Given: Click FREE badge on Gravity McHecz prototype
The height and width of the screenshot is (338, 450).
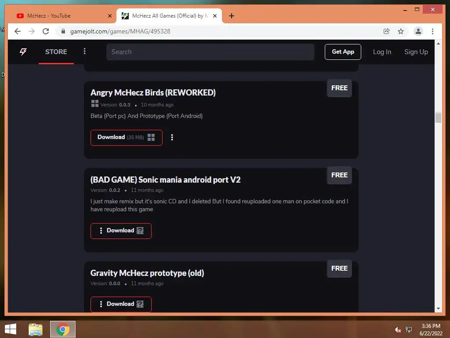Looking at the screenshot, I should tap(339, 268).
